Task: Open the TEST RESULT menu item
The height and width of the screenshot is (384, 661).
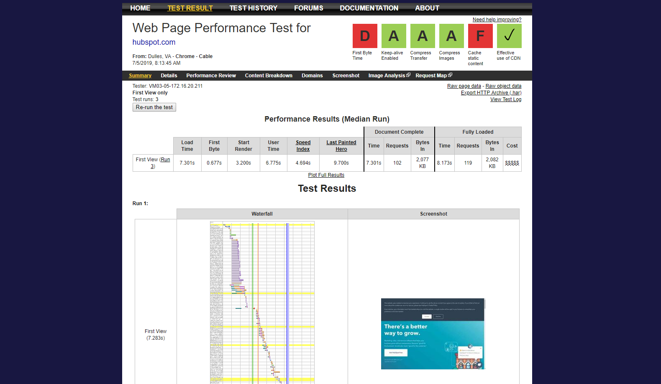Action: (190, 8)
